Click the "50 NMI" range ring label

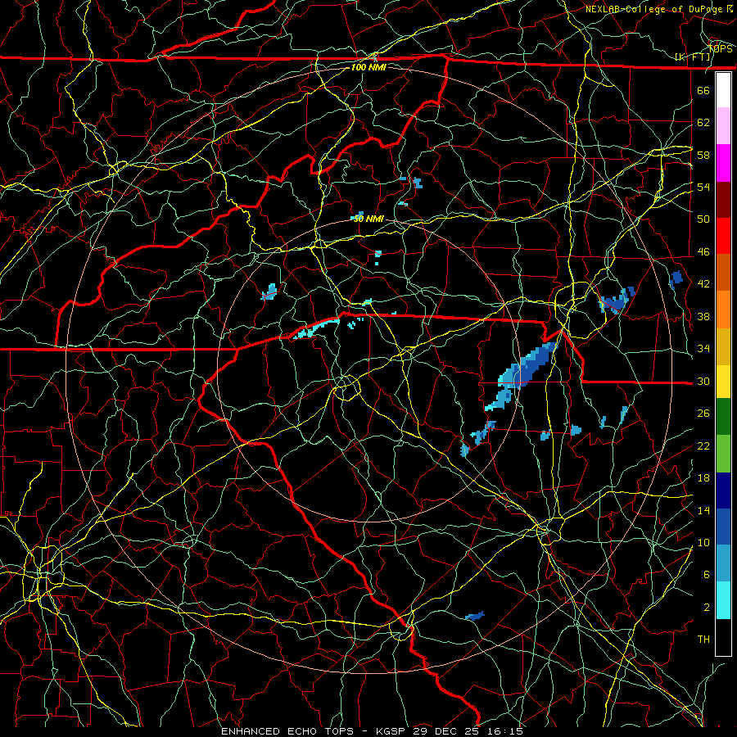[x=368, y=219]
